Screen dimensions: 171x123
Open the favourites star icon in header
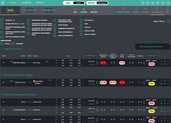point(163,3)
